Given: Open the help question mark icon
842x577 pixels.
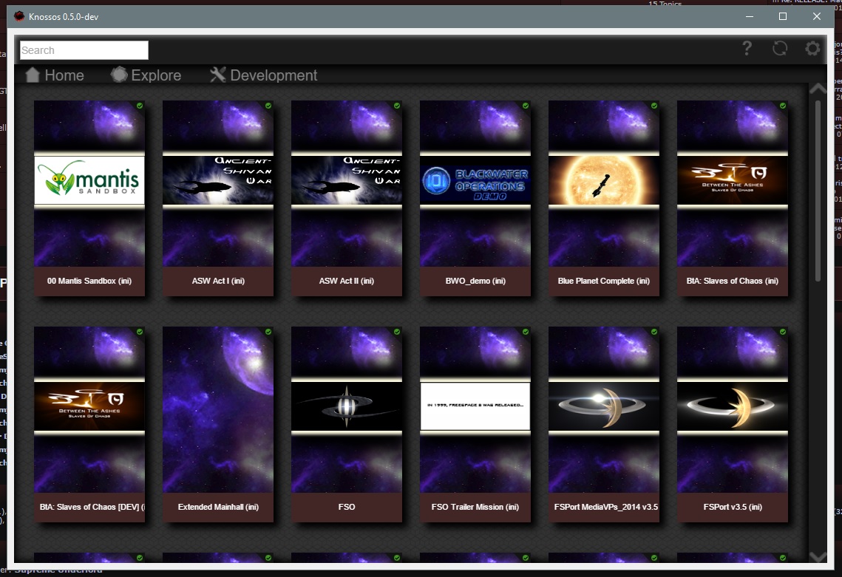Looking at the screenshot, I should [747, 48].
